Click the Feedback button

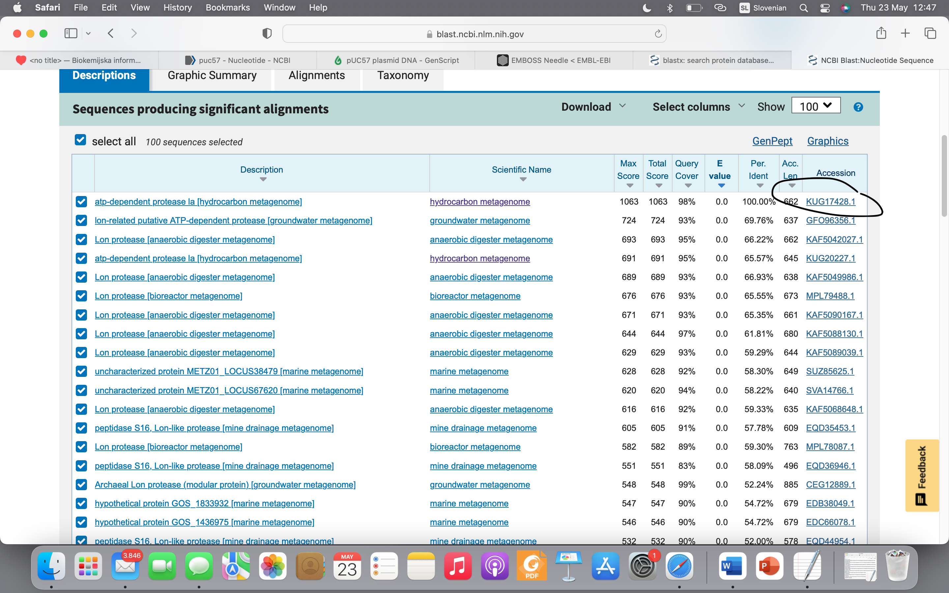click(922, 475)
